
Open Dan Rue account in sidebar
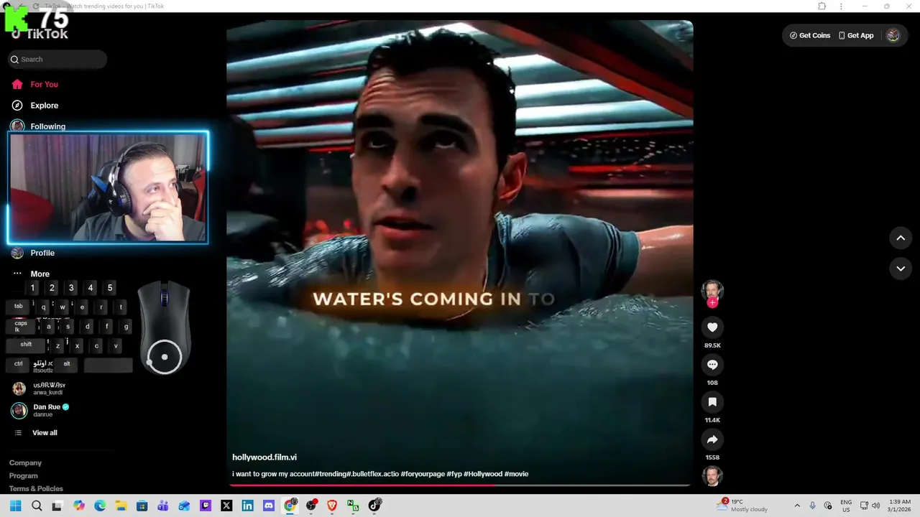50,411
